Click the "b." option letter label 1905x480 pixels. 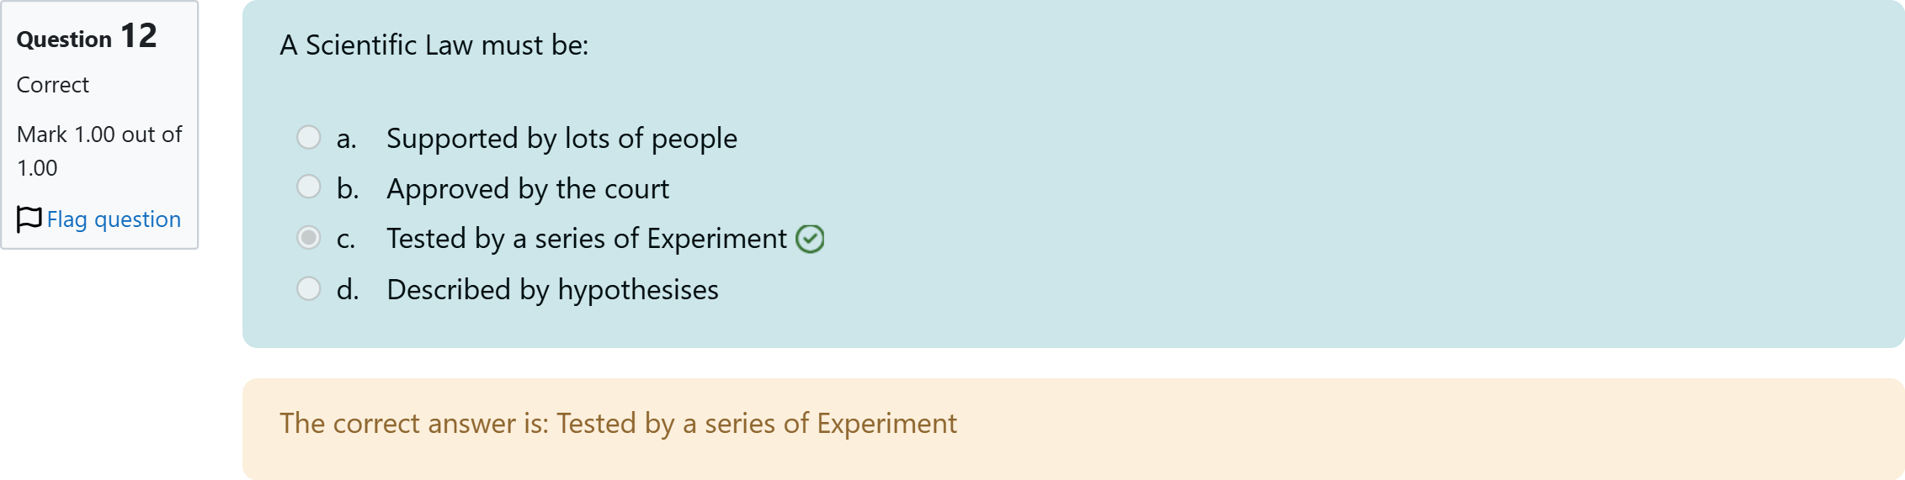347,189
